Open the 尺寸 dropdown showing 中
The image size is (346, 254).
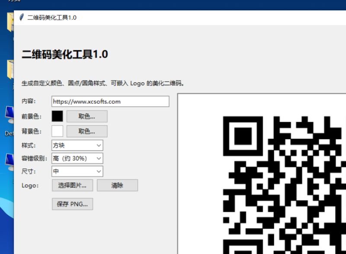click(77, 171)
